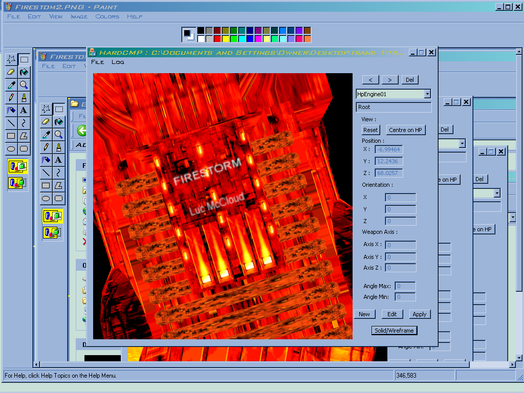Choose the Airbrush tool in leftmost toolbox
The image size is (524, 393).
(11, 110)
